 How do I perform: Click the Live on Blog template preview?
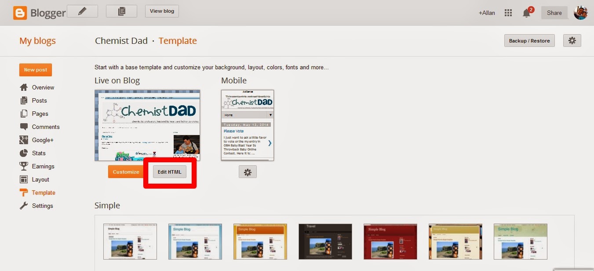(147, 125)
